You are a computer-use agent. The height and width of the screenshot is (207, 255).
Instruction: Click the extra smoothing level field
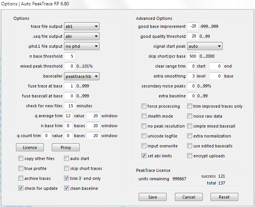(x=191, y=76)
